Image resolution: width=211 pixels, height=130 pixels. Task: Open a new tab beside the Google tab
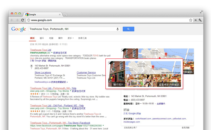click(x=65, y=14)
